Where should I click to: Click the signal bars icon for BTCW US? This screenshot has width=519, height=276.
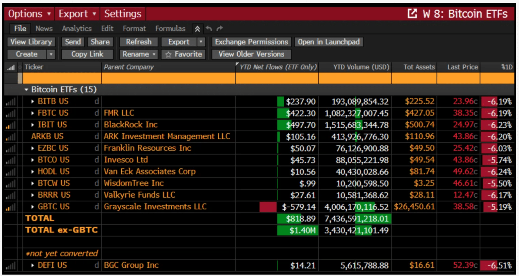11,184
